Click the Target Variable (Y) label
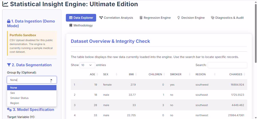This screenshot has width=257, height=119. coord(21,117)
